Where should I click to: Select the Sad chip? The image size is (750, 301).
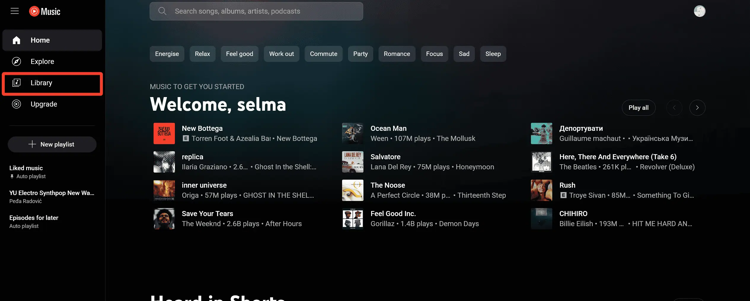464,54
